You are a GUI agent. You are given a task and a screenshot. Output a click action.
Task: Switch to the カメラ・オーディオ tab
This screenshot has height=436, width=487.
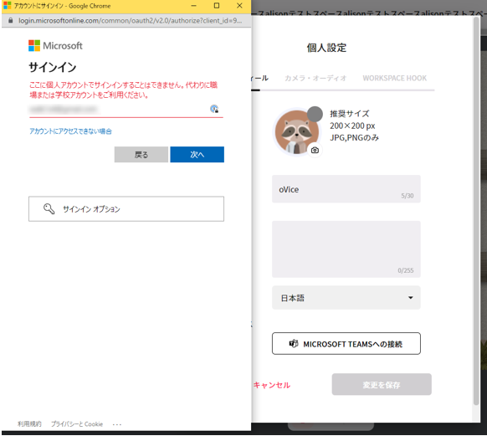[x=315, y=78]
